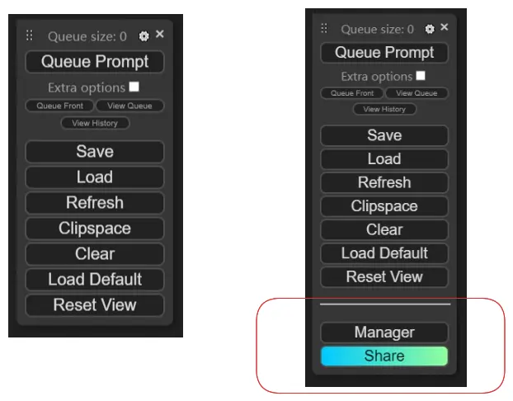
Task: Grab drag handle dots in left panel
Action: pyautogui.click(x=30, y=35)
